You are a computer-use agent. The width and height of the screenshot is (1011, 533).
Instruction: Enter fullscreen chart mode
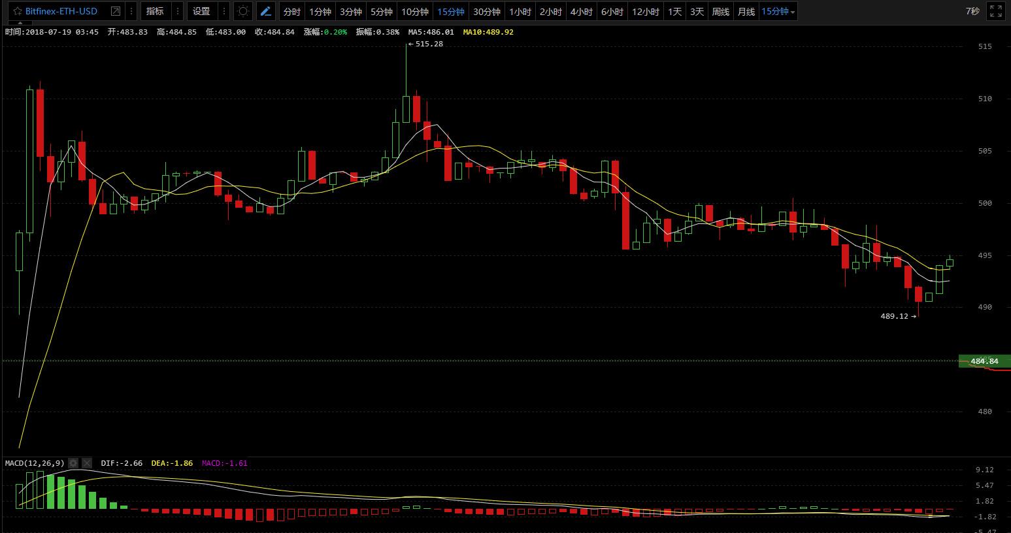(x=995, y=11)
